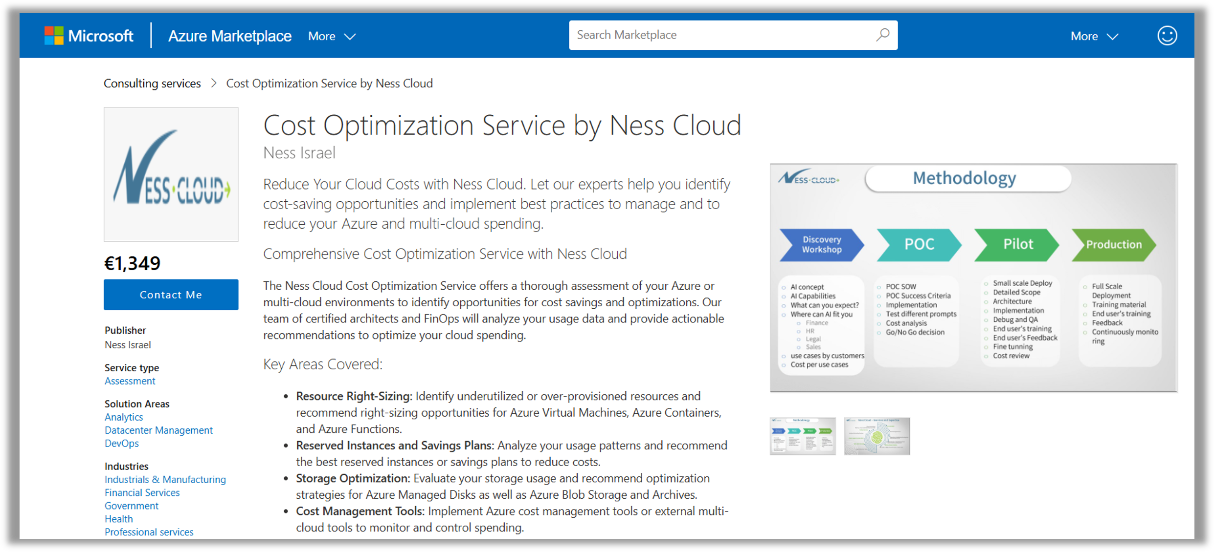Expand the right More dropdown menu
Screen dimensions: 1214x552
coord(1094,36)
